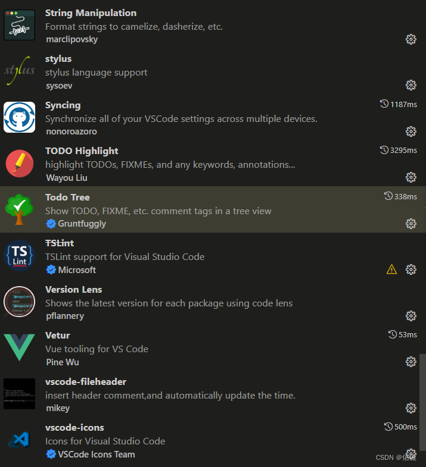Click the Todo Tree green tree icon

[20, 209]
